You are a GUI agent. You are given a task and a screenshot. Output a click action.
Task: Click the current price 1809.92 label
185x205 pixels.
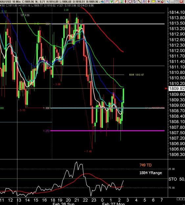pyautogui.click(x=176, y=89)
